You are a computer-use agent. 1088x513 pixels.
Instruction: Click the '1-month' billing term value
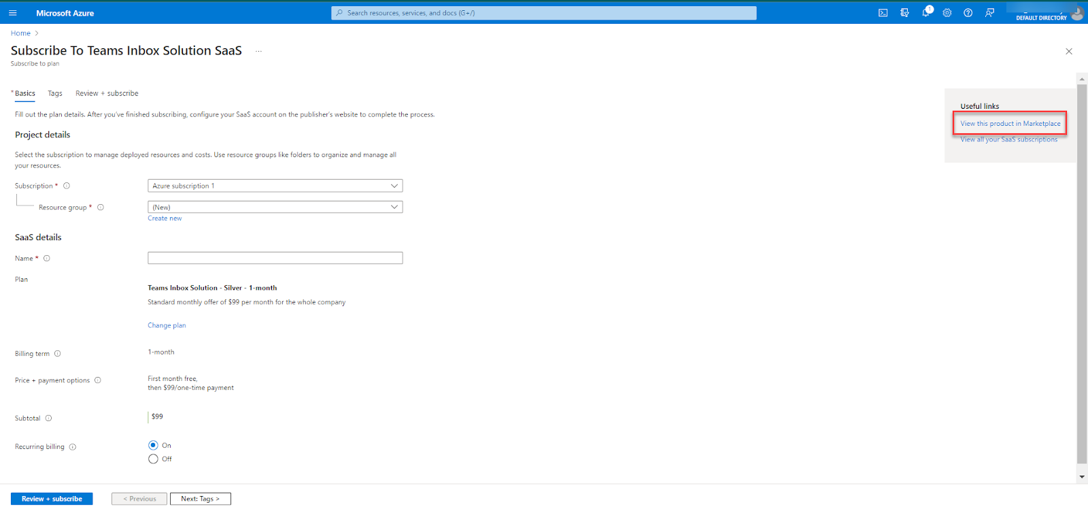(161, 352)
